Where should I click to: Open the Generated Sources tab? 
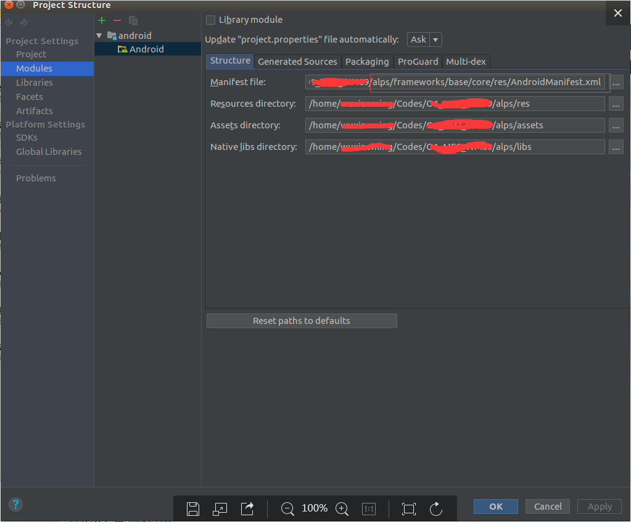click(297, 61)
